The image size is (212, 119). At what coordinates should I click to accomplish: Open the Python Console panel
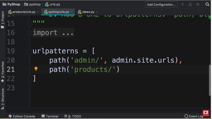(22, 116)
